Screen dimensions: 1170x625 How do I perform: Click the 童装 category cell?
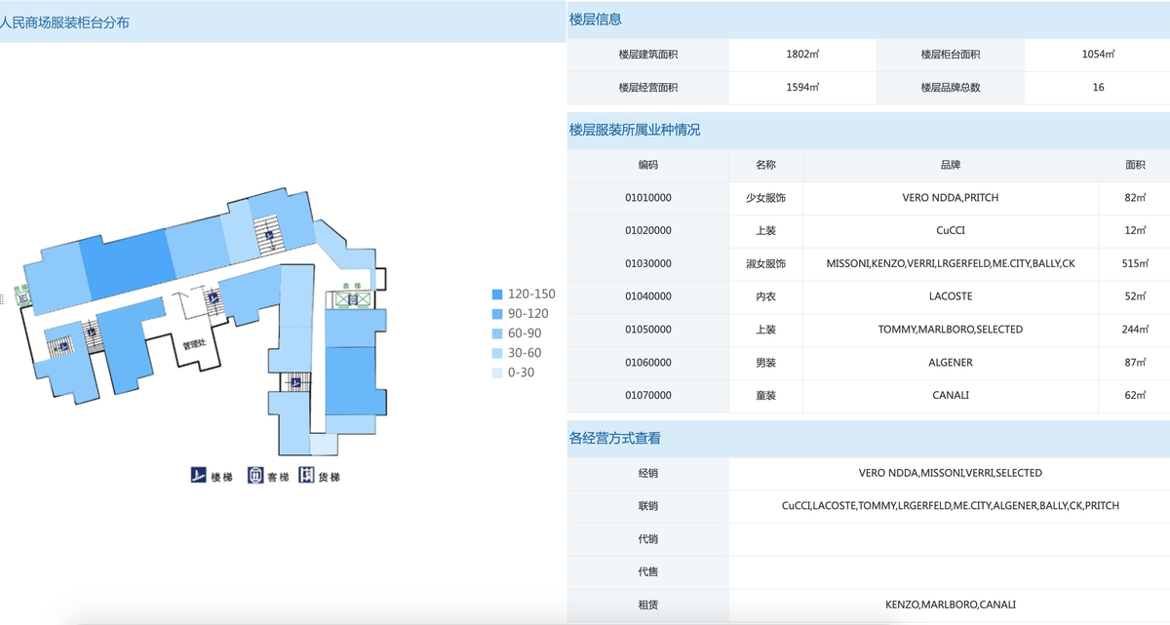click(x=765, y=396)
